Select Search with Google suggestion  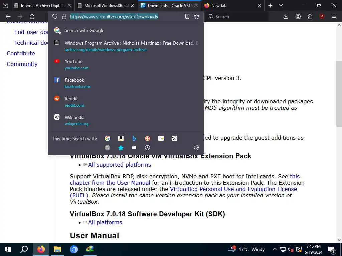[126, 30]
